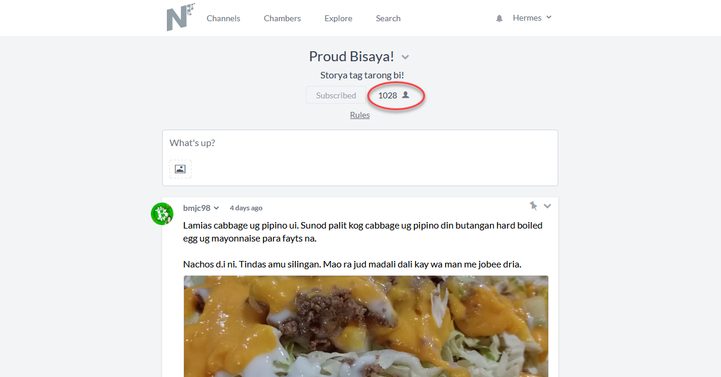
Task: Expand the Hermes user menu
Action: coord(532,18)
